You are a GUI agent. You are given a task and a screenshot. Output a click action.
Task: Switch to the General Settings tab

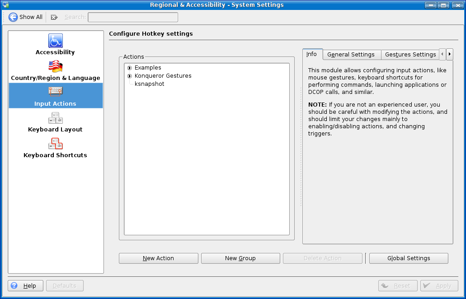pyautogui.click(x=351, y=55)
